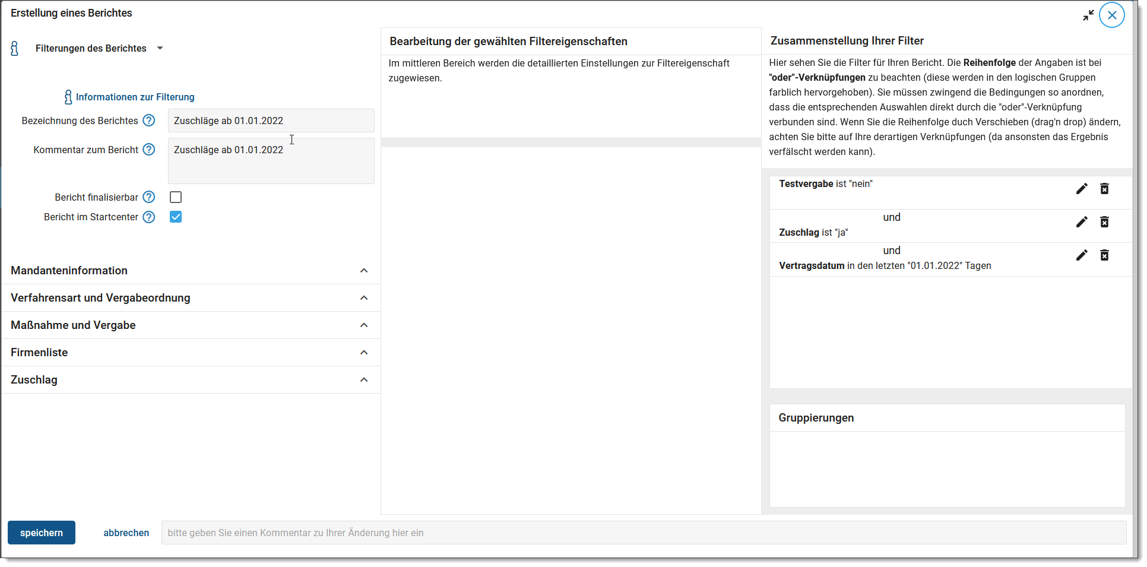Open help for Bericht finalisierbar

[149, 197]
